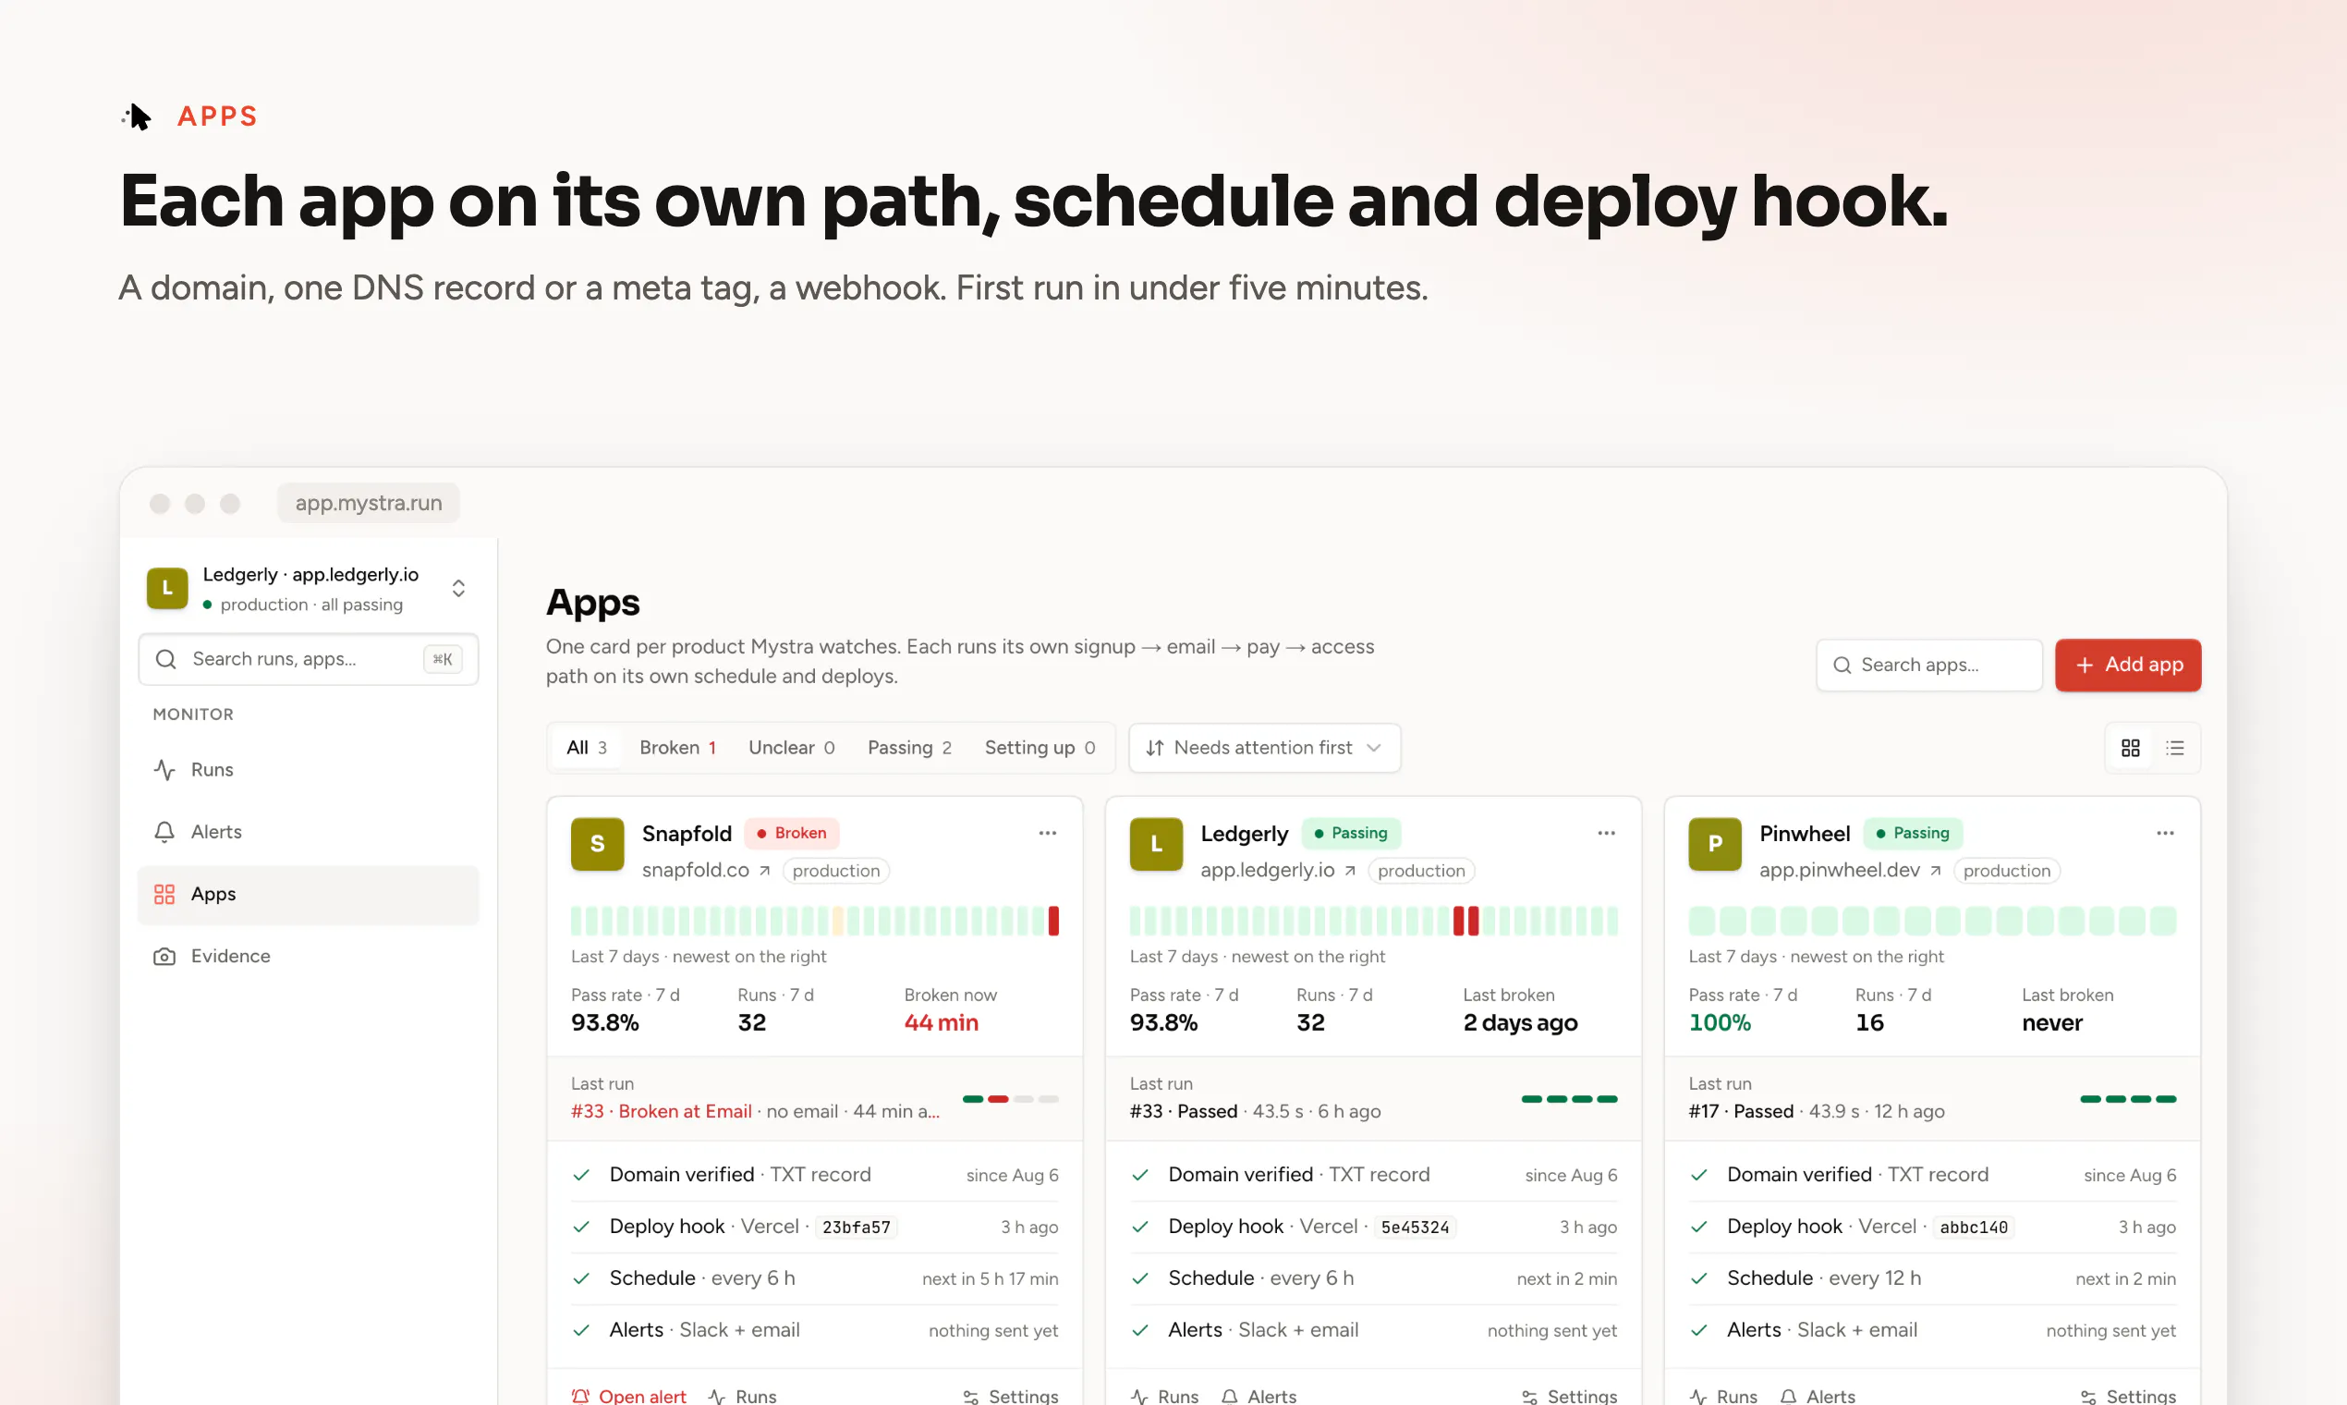Focus the Search runs, apps field
This screenshot has height=1405, width=2347.
point(308,659)
